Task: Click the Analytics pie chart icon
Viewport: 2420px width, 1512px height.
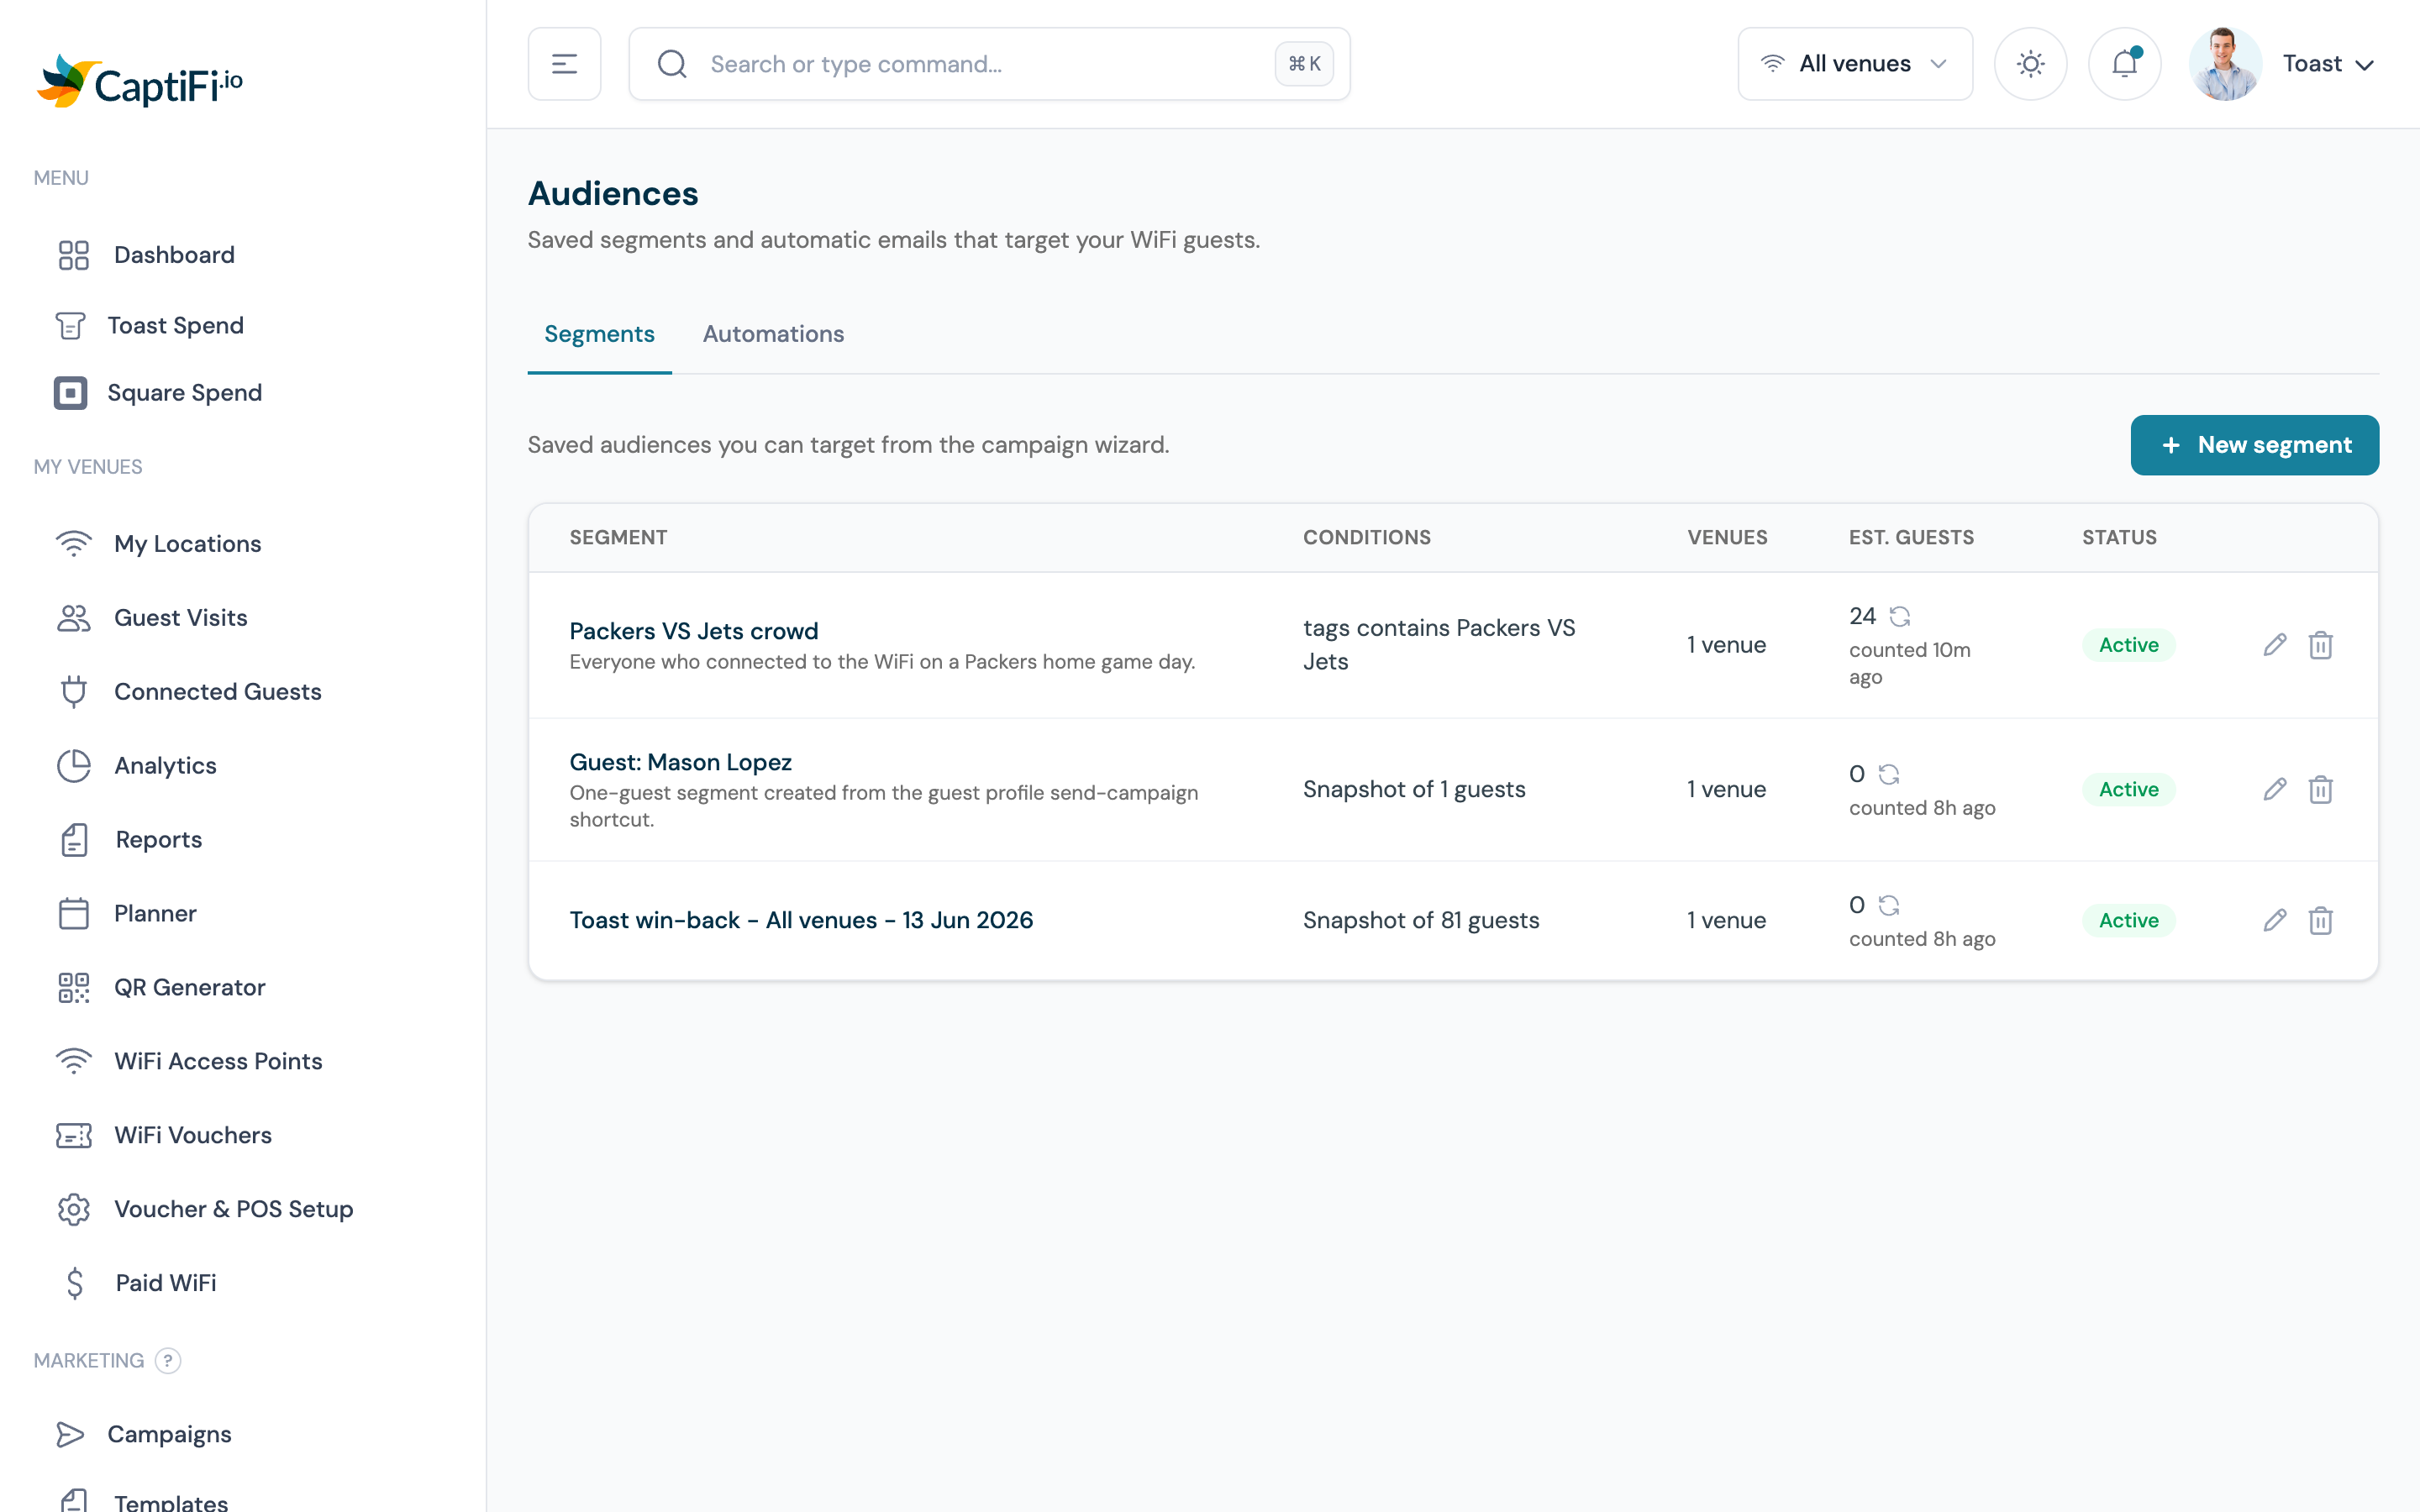Action: point(73,765)
